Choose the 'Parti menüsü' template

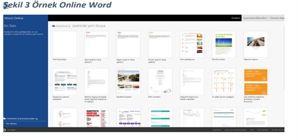[x=160, y=81]
